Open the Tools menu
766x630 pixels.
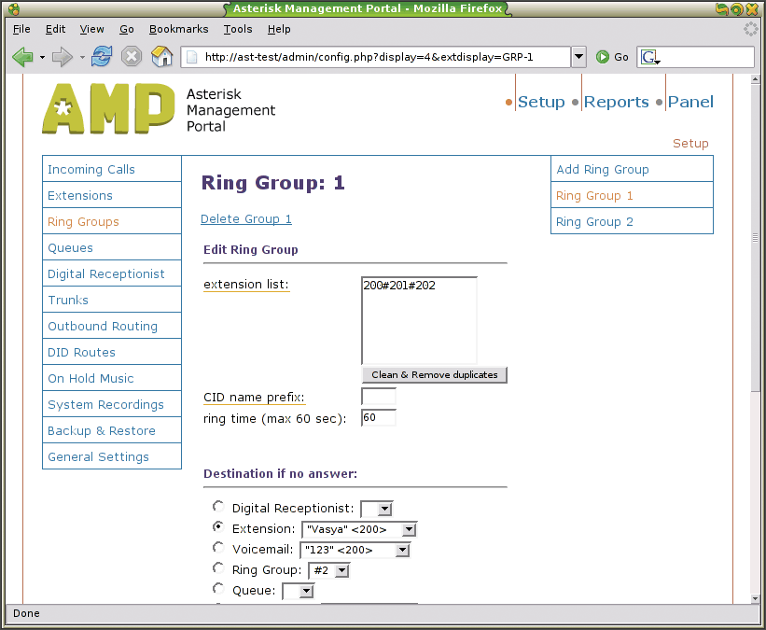pos(238,29)
